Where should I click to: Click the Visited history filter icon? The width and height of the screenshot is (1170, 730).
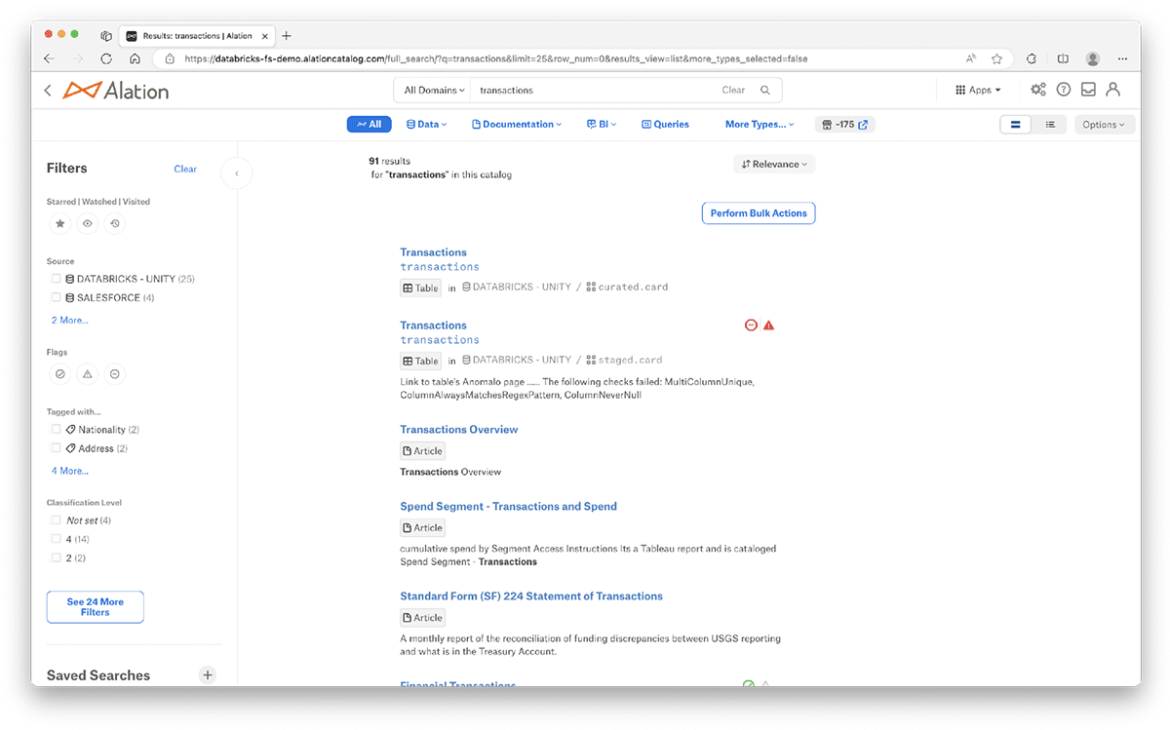coord(115,223)
